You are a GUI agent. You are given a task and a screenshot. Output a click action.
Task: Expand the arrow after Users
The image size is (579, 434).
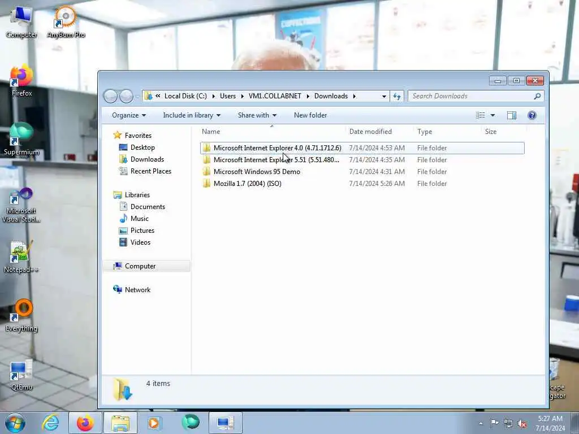tap(242, 96)
